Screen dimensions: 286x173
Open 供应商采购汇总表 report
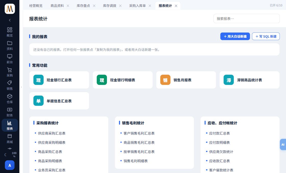[52, 133]
